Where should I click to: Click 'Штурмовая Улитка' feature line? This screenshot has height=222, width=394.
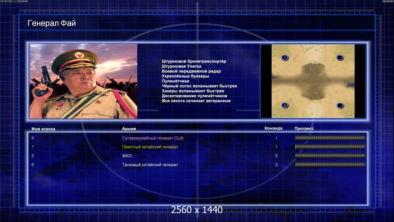(x=181, y=66)
